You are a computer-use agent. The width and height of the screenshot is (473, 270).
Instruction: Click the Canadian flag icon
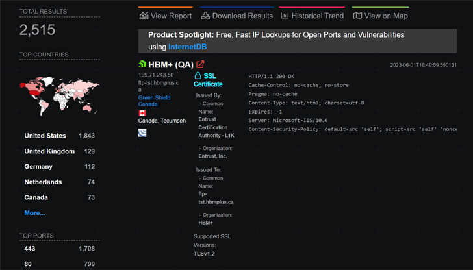point(142,112)
